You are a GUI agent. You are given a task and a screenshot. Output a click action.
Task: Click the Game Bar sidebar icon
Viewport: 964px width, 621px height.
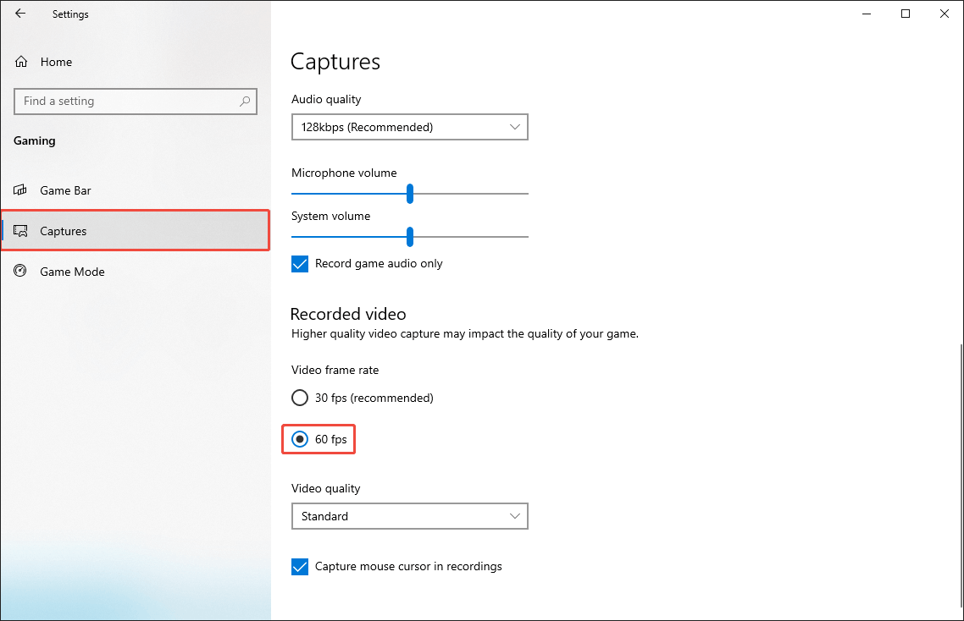19,190
